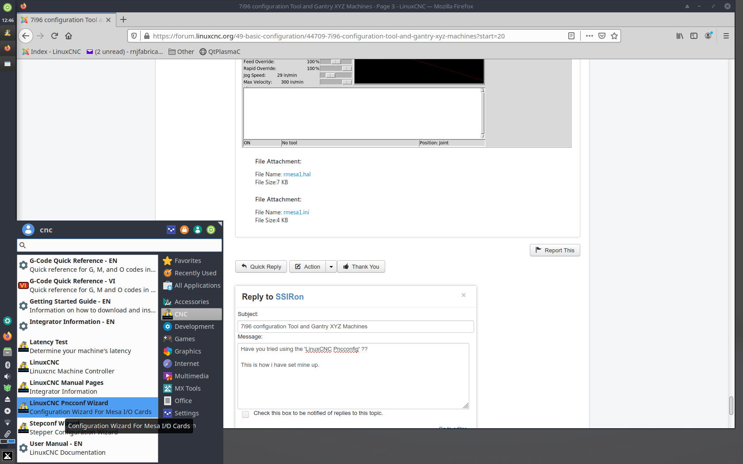Open Getting Started Guide - EN

88,306
